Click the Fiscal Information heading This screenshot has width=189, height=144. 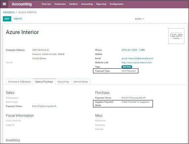click(x=20, y=116)
